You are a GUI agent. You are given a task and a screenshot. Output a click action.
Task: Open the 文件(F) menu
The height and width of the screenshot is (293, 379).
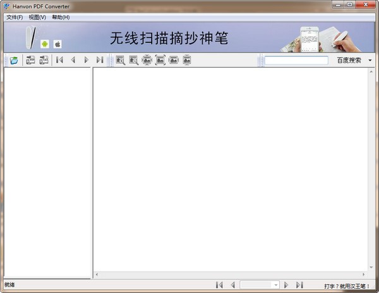(15, 17)
